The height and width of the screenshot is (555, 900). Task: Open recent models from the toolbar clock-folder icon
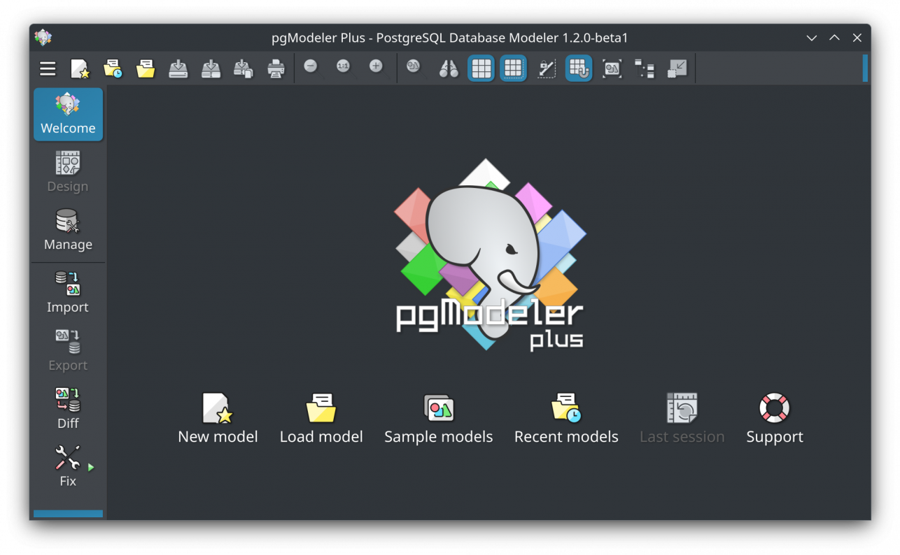click(113, 68)
